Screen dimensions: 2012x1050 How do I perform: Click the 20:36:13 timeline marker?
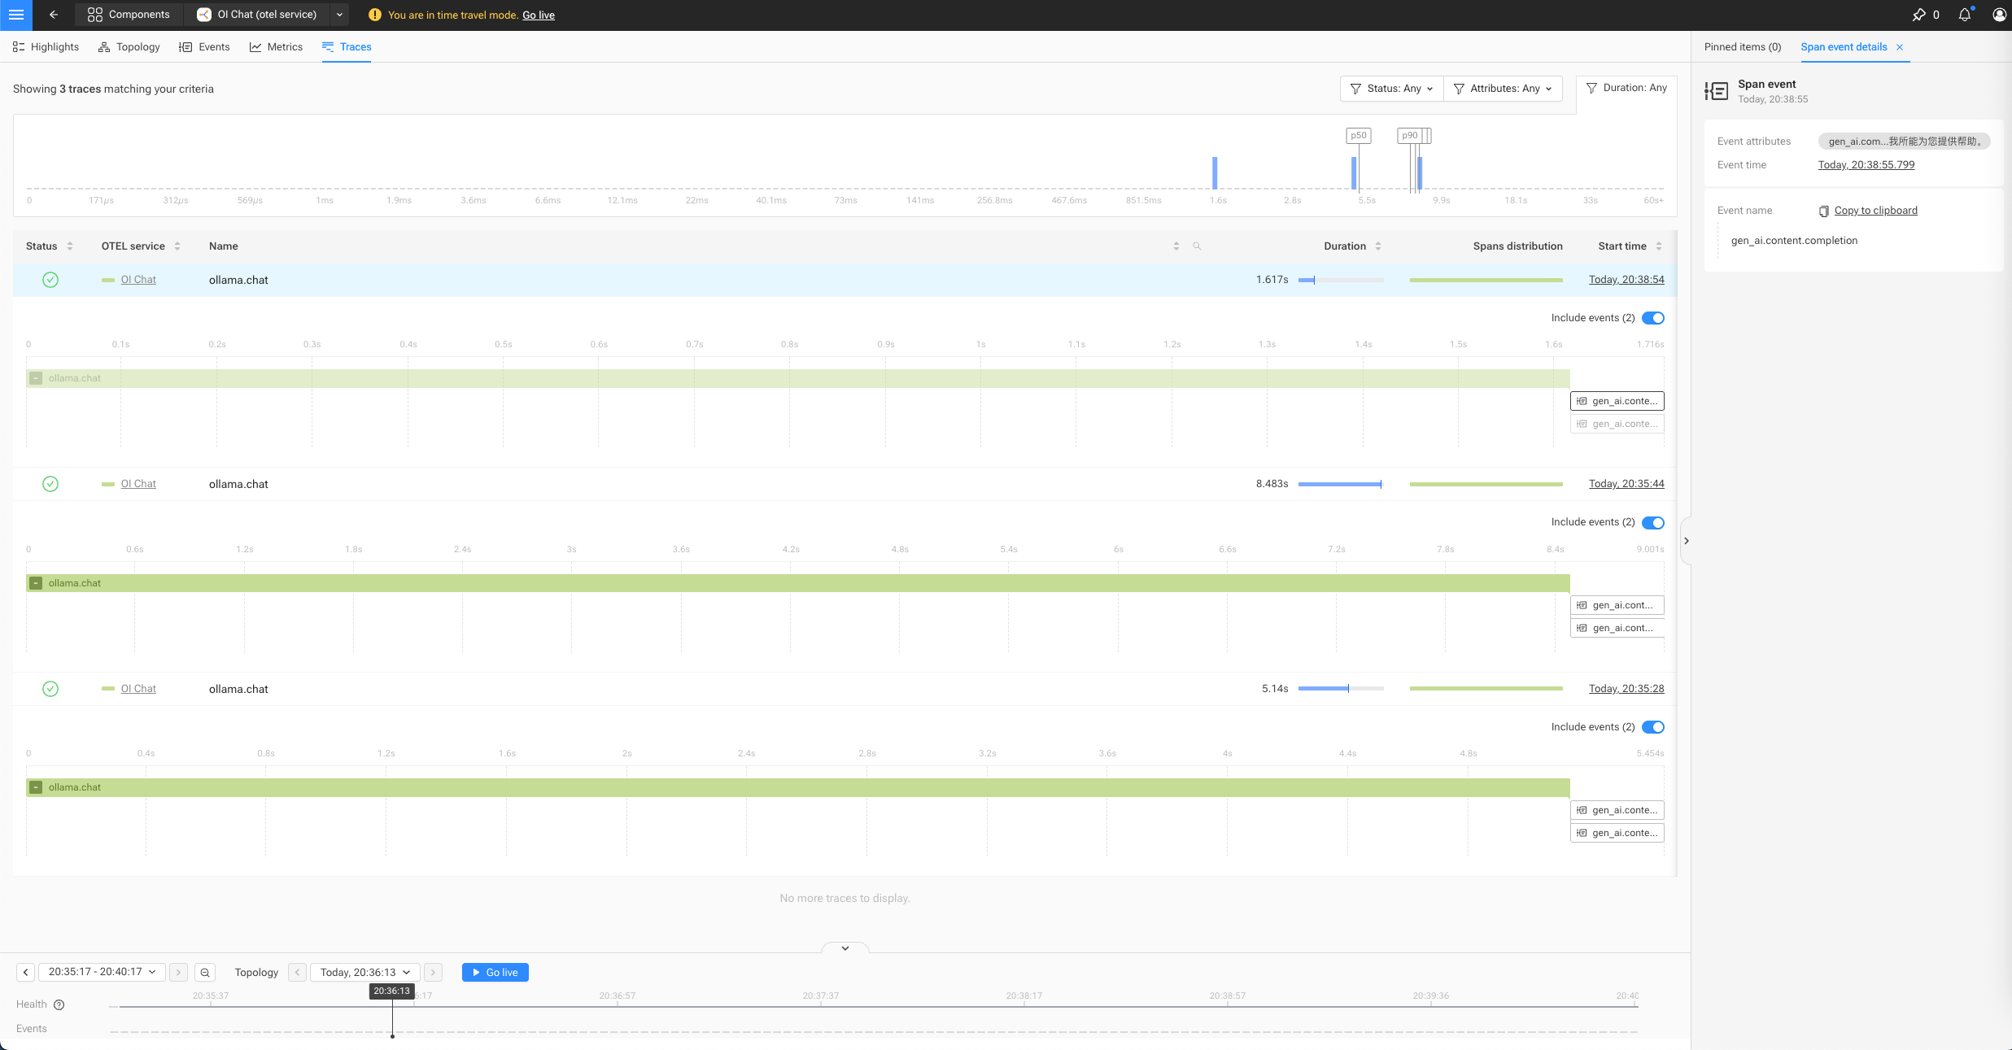[x=392, y=991]
